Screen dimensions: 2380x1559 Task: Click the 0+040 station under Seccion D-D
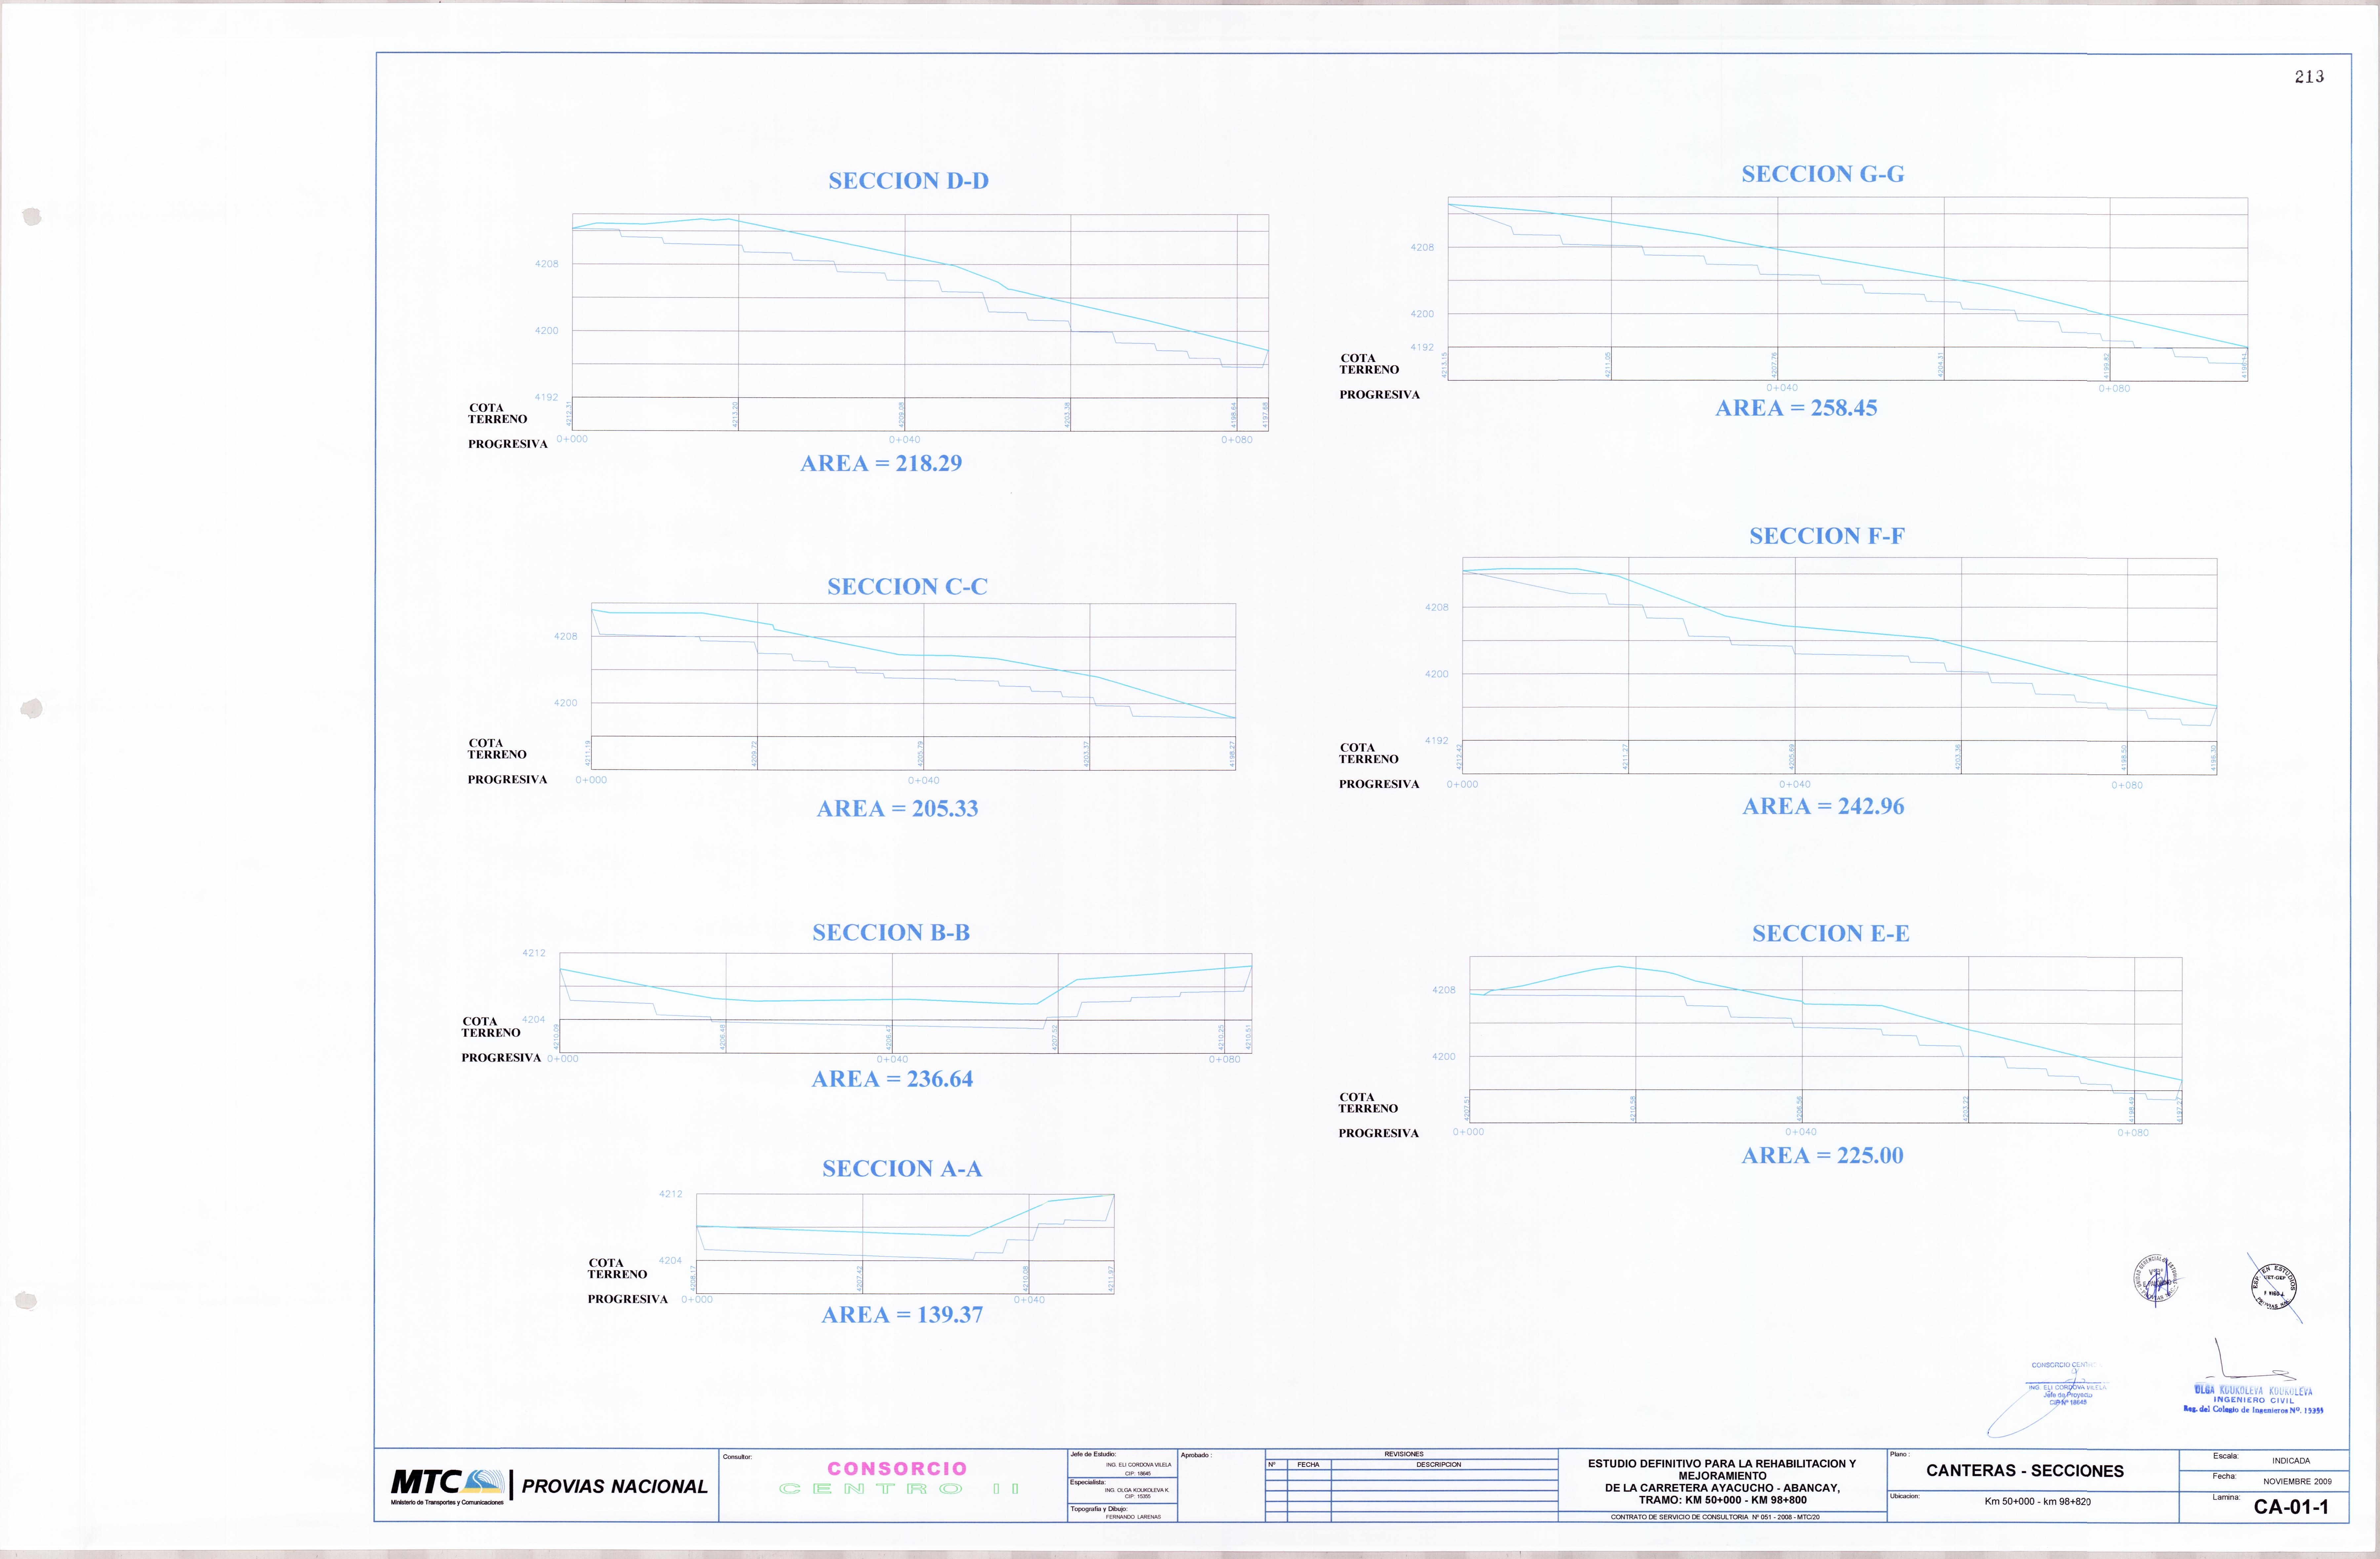pyautogui.click(x=904, y=440)
